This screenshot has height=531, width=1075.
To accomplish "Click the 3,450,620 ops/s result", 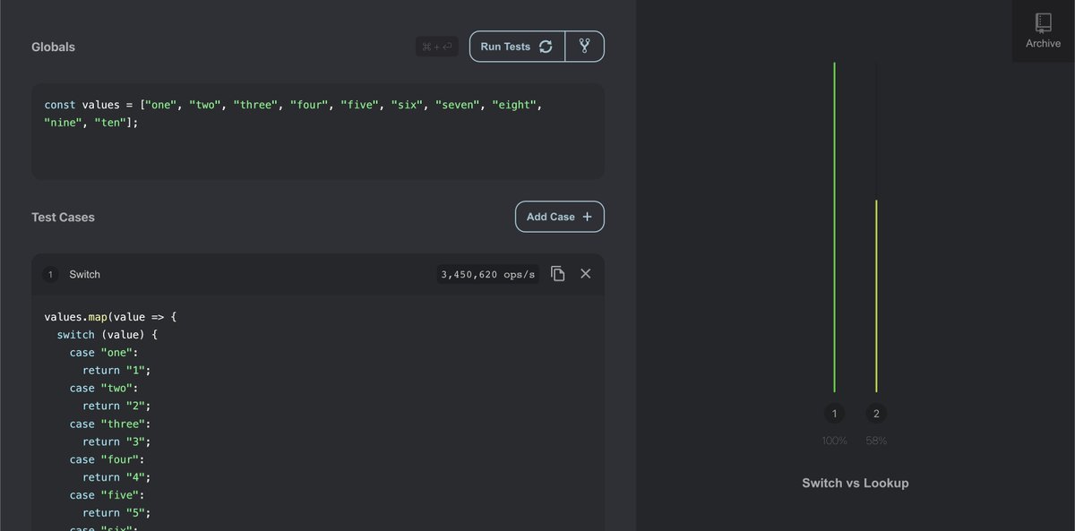I will tap(488, 275).
